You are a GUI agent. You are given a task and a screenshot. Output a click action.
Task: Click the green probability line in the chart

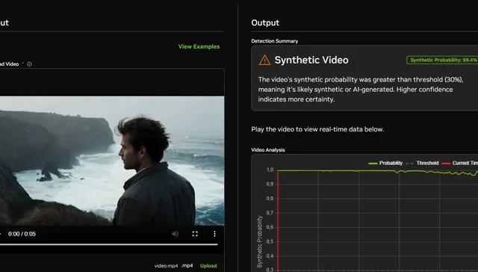click(378, 171)
